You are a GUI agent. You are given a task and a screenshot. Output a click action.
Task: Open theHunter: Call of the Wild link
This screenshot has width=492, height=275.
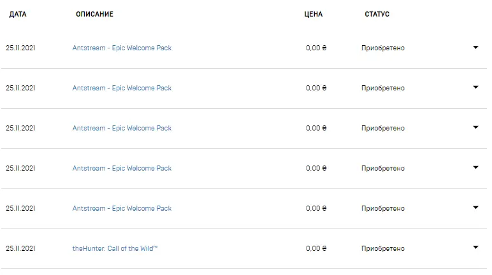pyautogui.click(x=115, y=248)
